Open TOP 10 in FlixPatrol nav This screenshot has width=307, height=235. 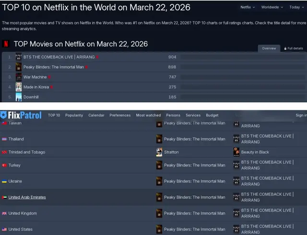pyautogui.click(x=54, y=116)
